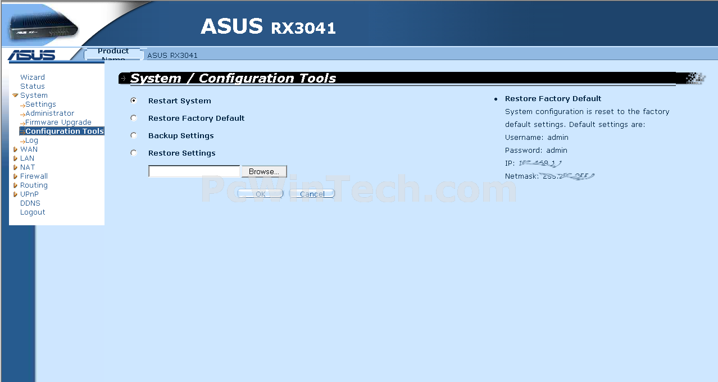
Task: Expand the LAN menu arrow
Action: pos(15,158)
